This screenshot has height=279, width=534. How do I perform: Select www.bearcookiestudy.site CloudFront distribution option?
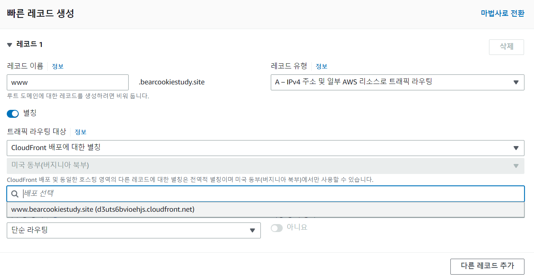(x=103, y=209)
